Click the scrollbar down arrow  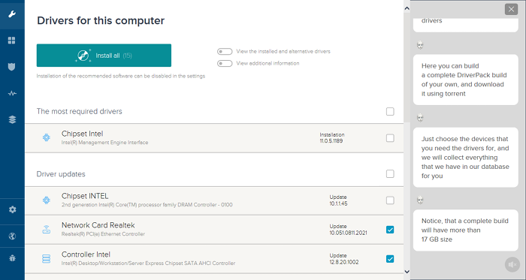(x=407, y=272)
